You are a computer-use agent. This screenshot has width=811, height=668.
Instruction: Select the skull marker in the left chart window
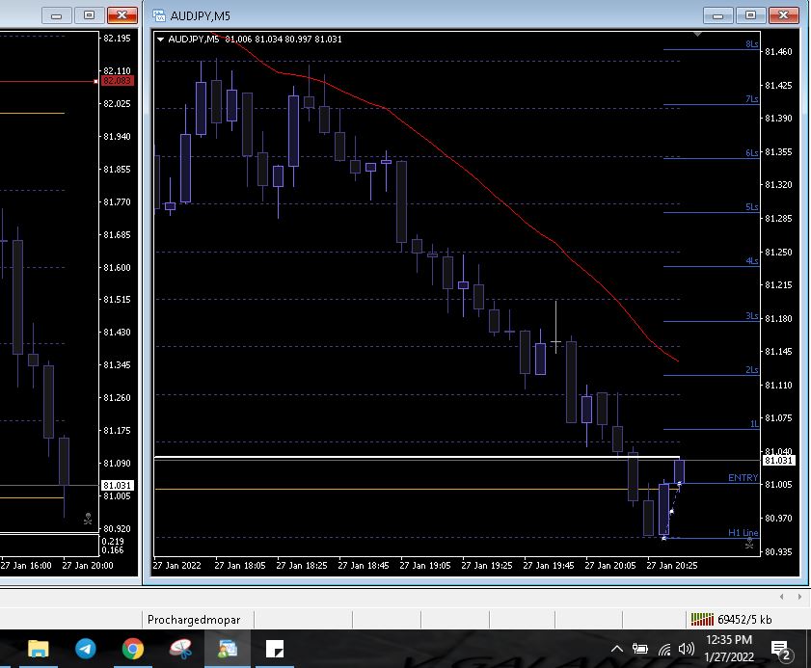point(88,519)
